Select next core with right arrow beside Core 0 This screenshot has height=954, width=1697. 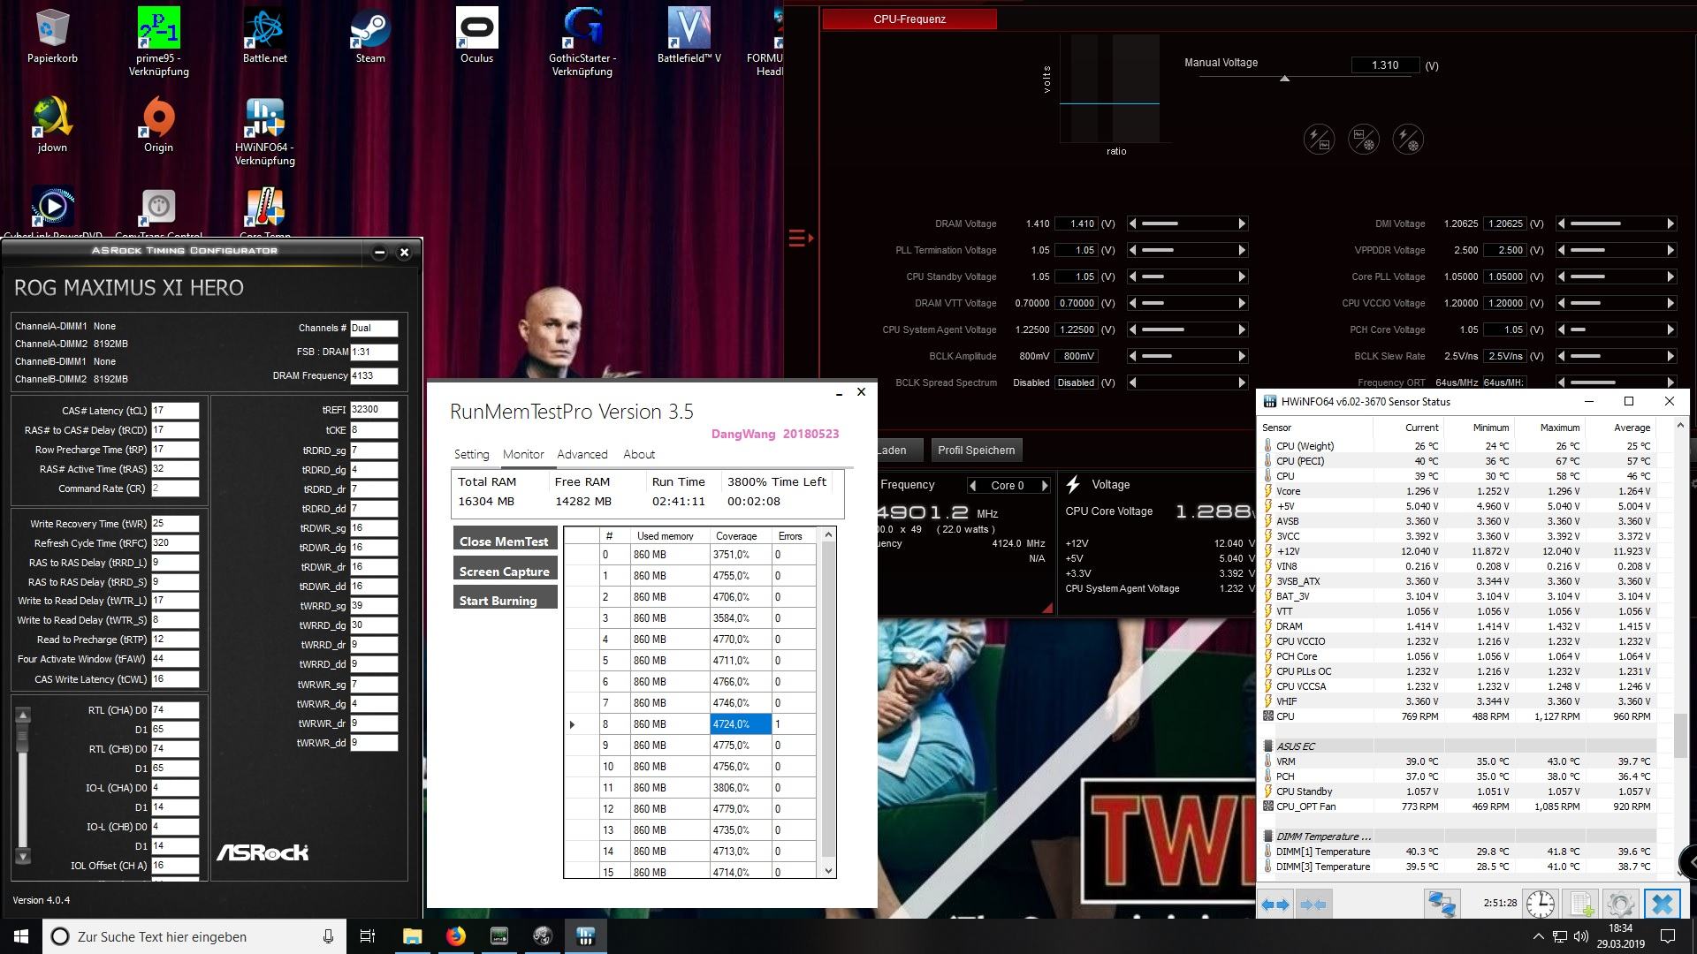point(1045,485)
